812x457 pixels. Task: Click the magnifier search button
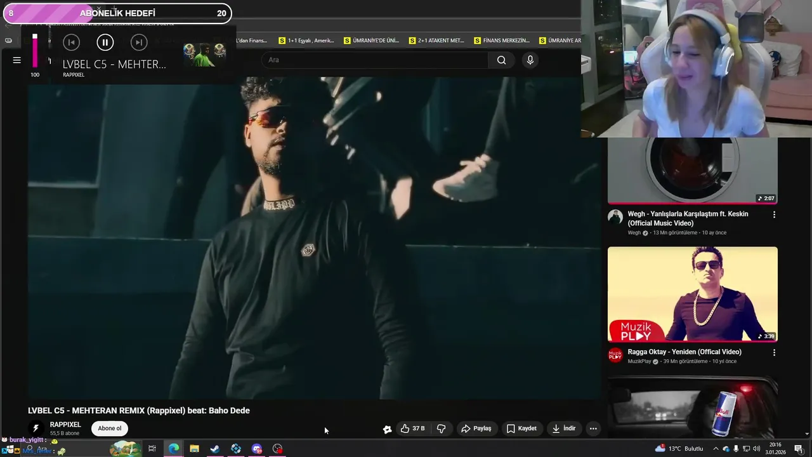pos(501,60)
